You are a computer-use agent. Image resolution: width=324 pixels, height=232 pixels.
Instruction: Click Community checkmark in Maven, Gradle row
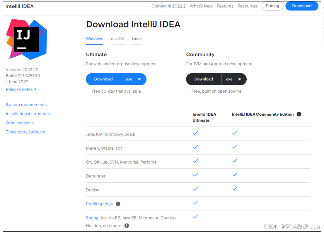tap(235, 147)
